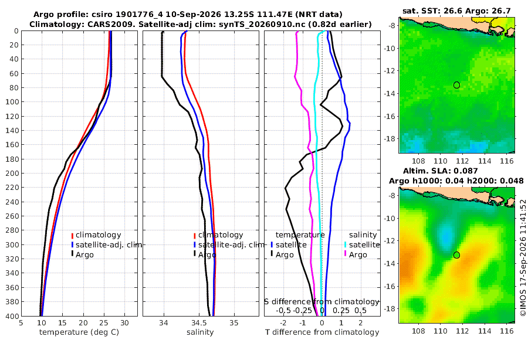Click 'S difference from climatology' label
The height and width of the screenshot is (340, 528).
tap(322, 301)
